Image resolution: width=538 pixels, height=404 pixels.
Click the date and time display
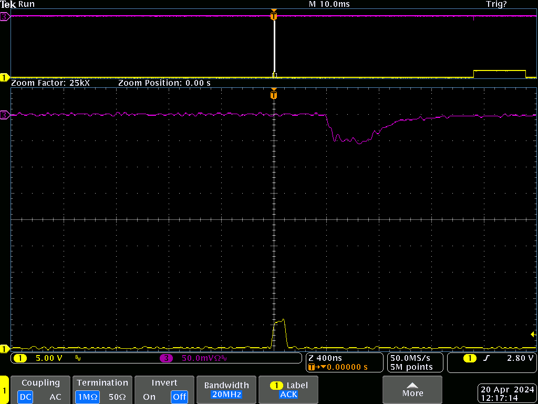pyautogui.click(x=507, y=394)
